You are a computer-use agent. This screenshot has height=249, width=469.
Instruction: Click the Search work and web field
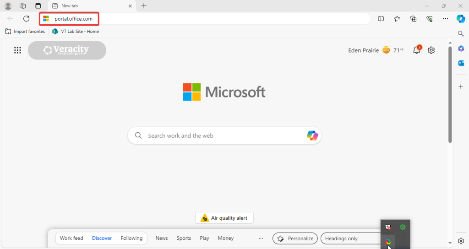point(220,135)
